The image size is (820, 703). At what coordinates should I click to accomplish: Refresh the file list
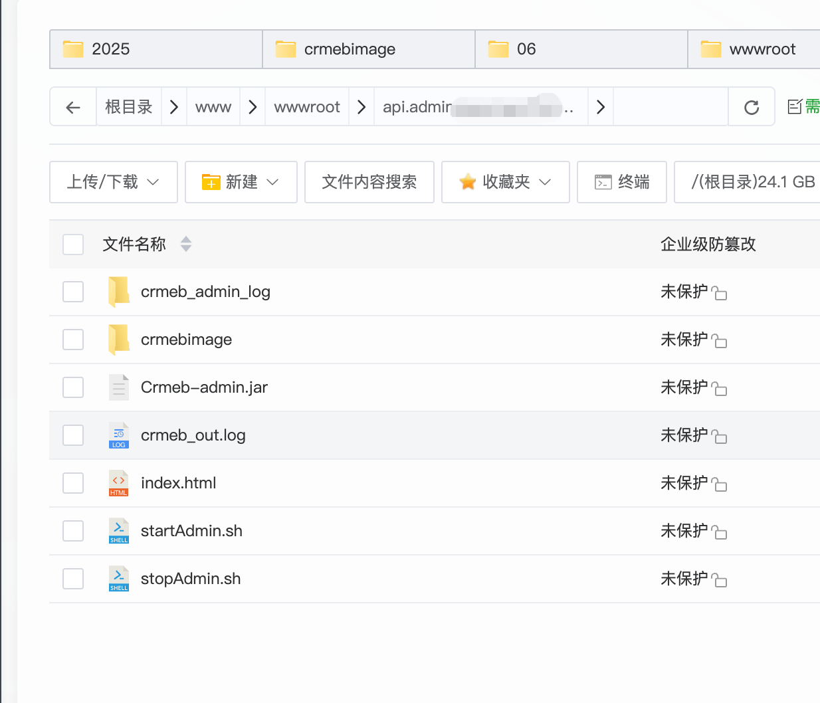(752, 107)
